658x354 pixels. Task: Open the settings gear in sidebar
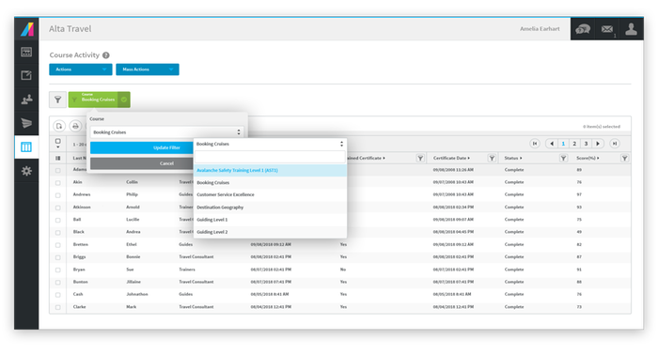point(26,171)
